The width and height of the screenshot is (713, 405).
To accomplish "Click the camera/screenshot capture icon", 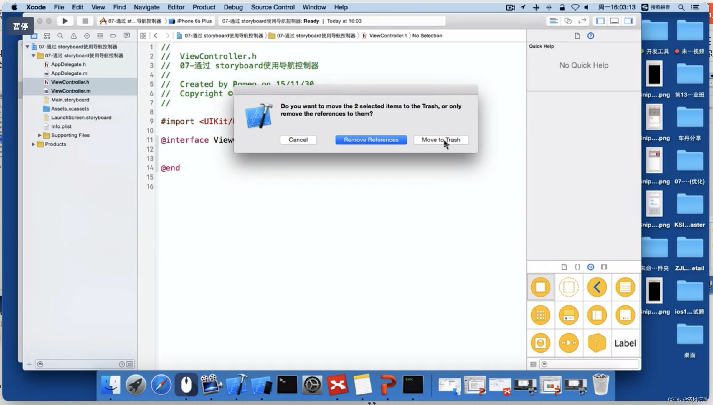I will pyautogui.click(x=511, y=7).
